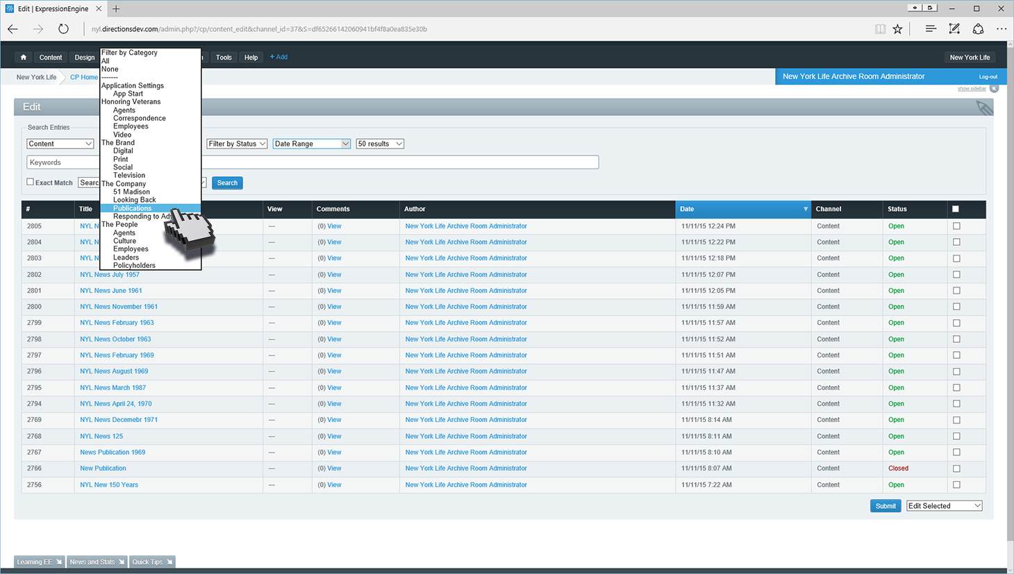This screenshot has height=574, width=1014.
Task: Open the browser More actions ellipsis
Action: pyautogui.click(x=1001, y=29)
